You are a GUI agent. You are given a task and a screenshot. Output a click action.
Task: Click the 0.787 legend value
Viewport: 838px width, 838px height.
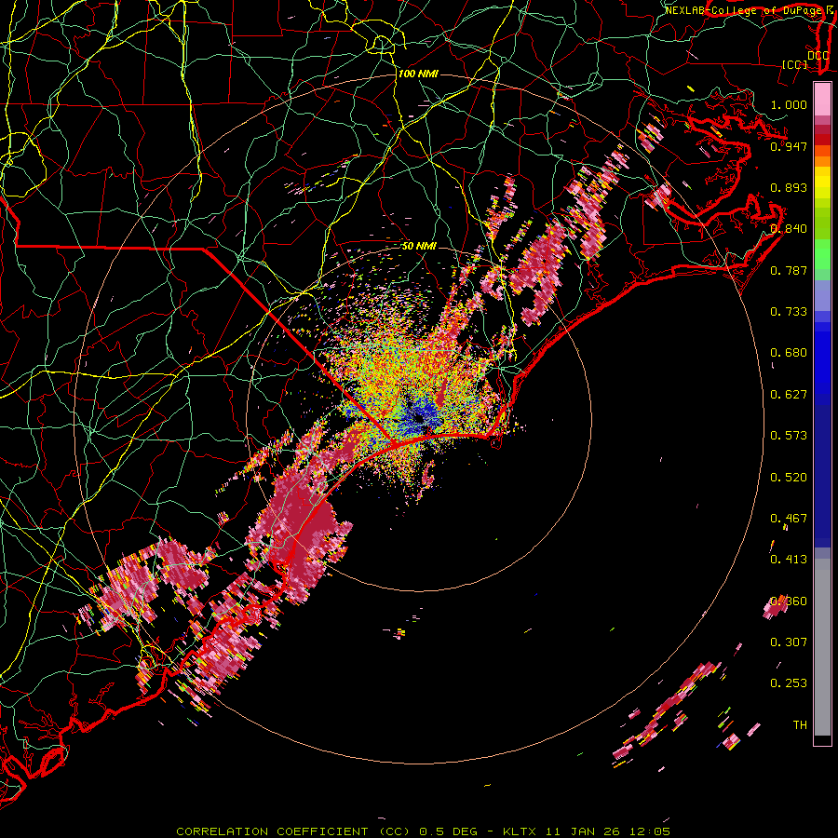[789, 270]
